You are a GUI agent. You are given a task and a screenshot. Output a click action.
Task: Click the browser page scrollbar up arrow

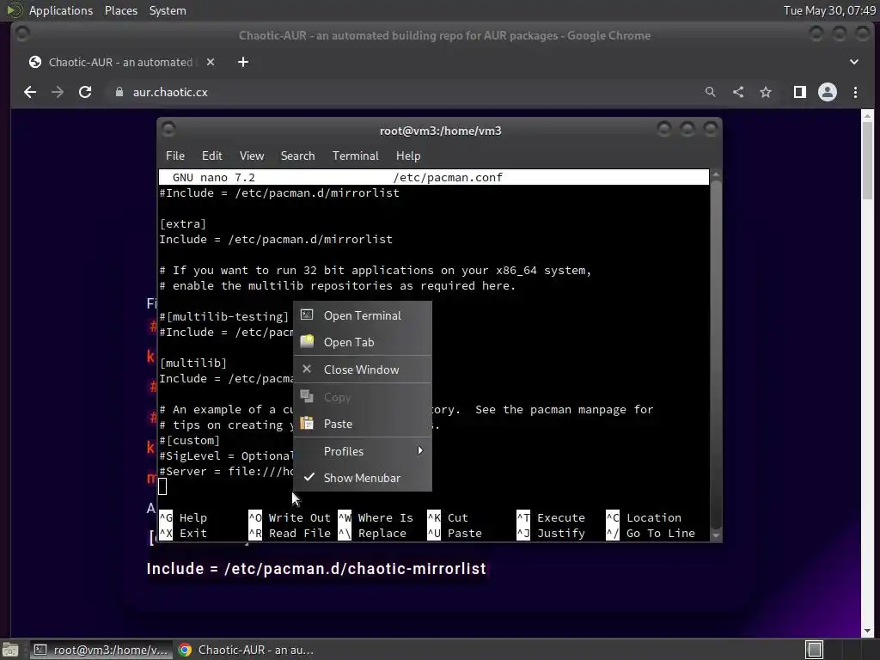pos(868,116)
